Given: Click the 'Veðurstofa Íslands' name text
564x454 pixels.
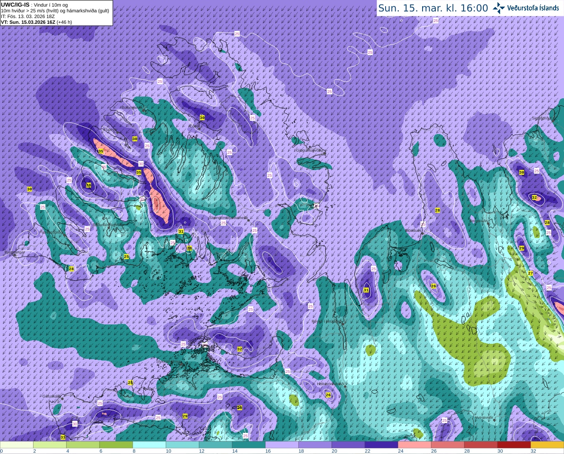Looking at the screenshot, I should [x=533, y=8].
